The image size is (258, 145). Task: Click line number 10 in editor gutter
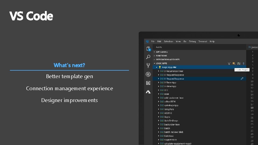[x=252, y=81]
